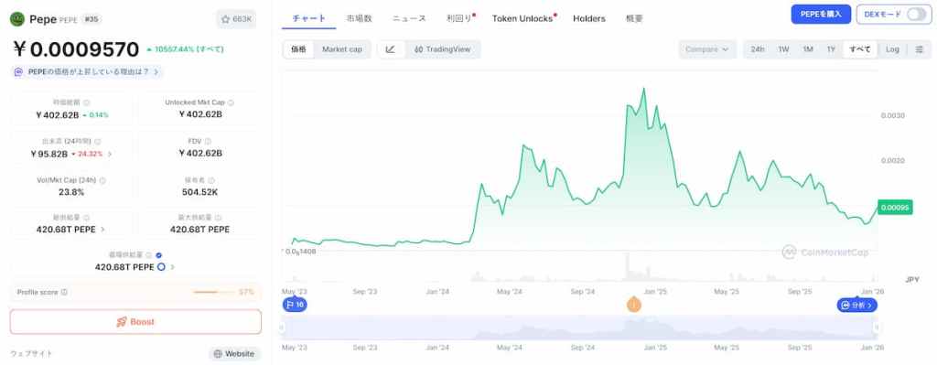Screen dimensions: 937x365
Task: Open the 分析 analysis button
Action: [856, 305]
